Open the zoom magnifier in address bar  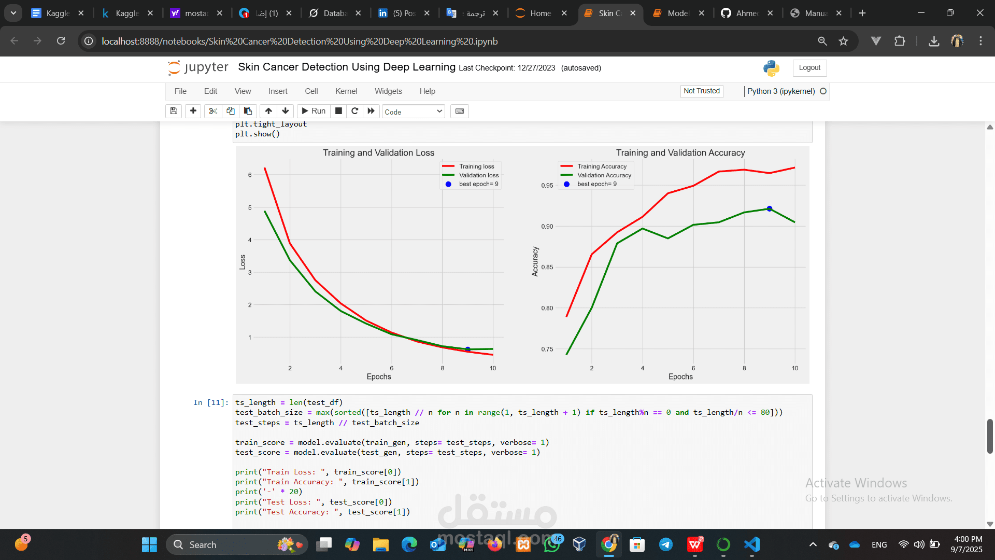click(x=822, y=41)
